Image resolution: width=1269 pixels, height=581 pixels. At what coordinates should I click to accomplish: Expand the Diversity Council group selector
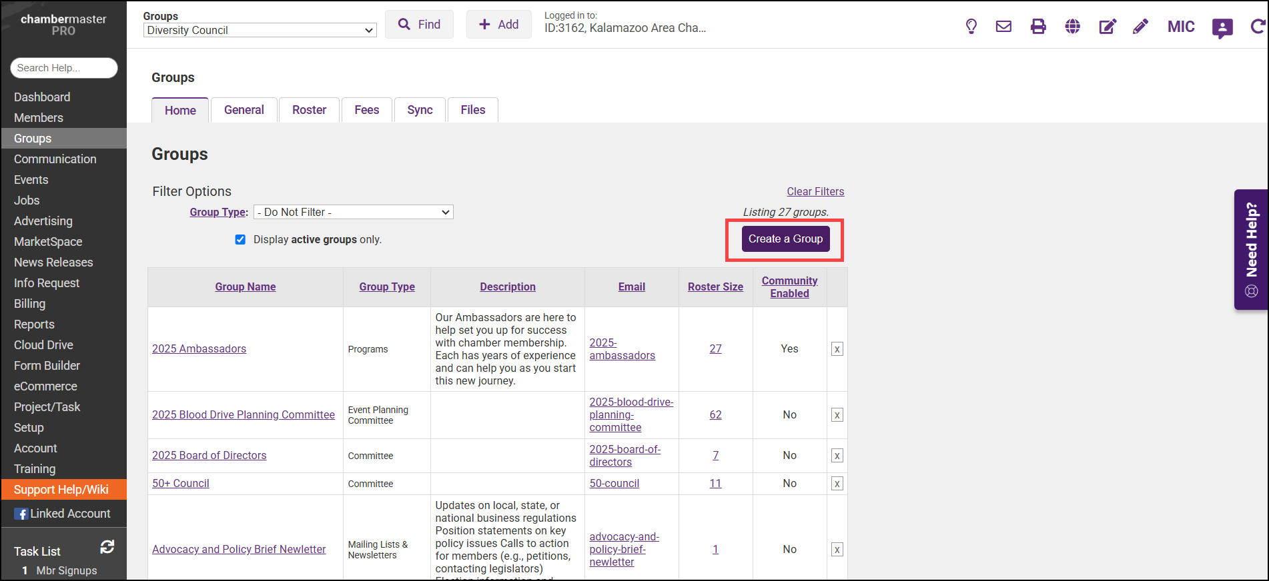tap(260, 30)
